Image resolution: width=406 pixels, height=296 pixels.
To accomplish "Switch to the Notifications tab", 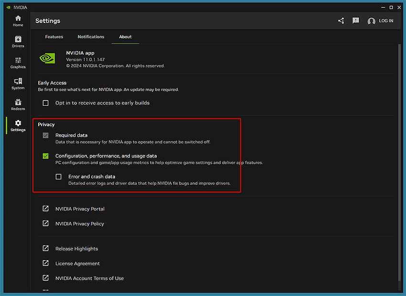I will (x=91, y=37).
